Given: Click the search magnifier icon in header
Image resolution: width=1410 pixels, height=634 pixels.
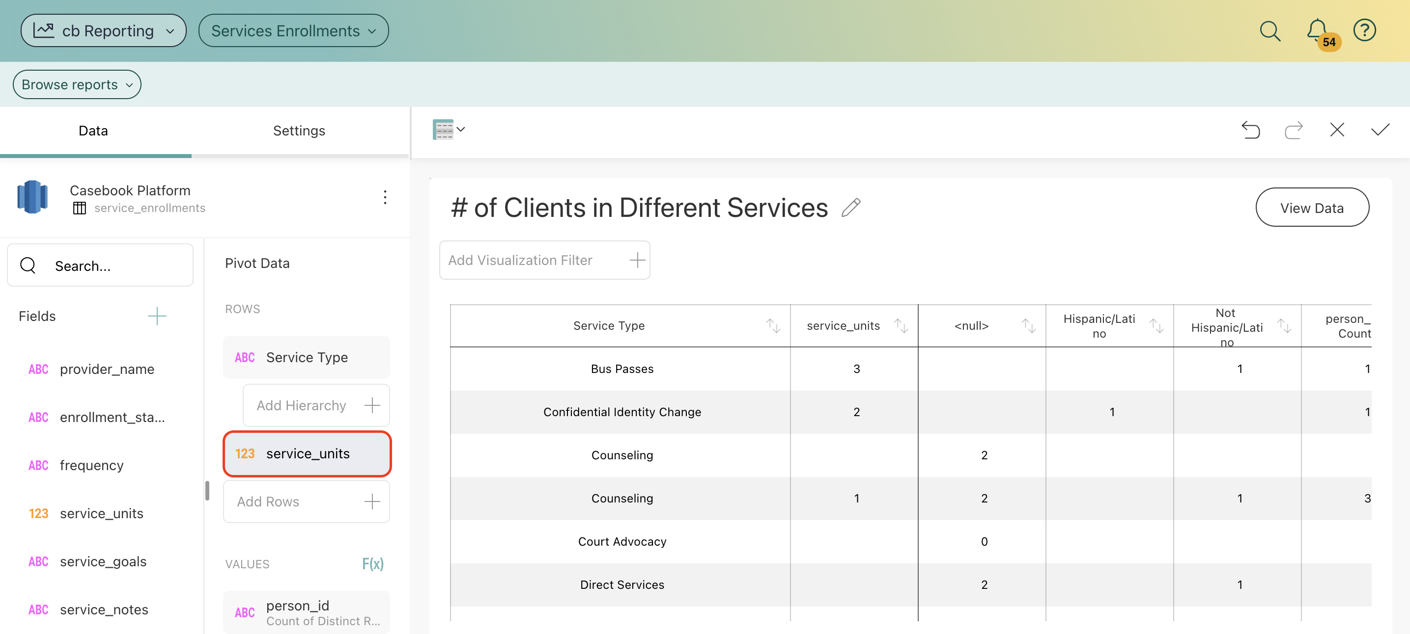Looking at the screenshot, I should 1270,31.
